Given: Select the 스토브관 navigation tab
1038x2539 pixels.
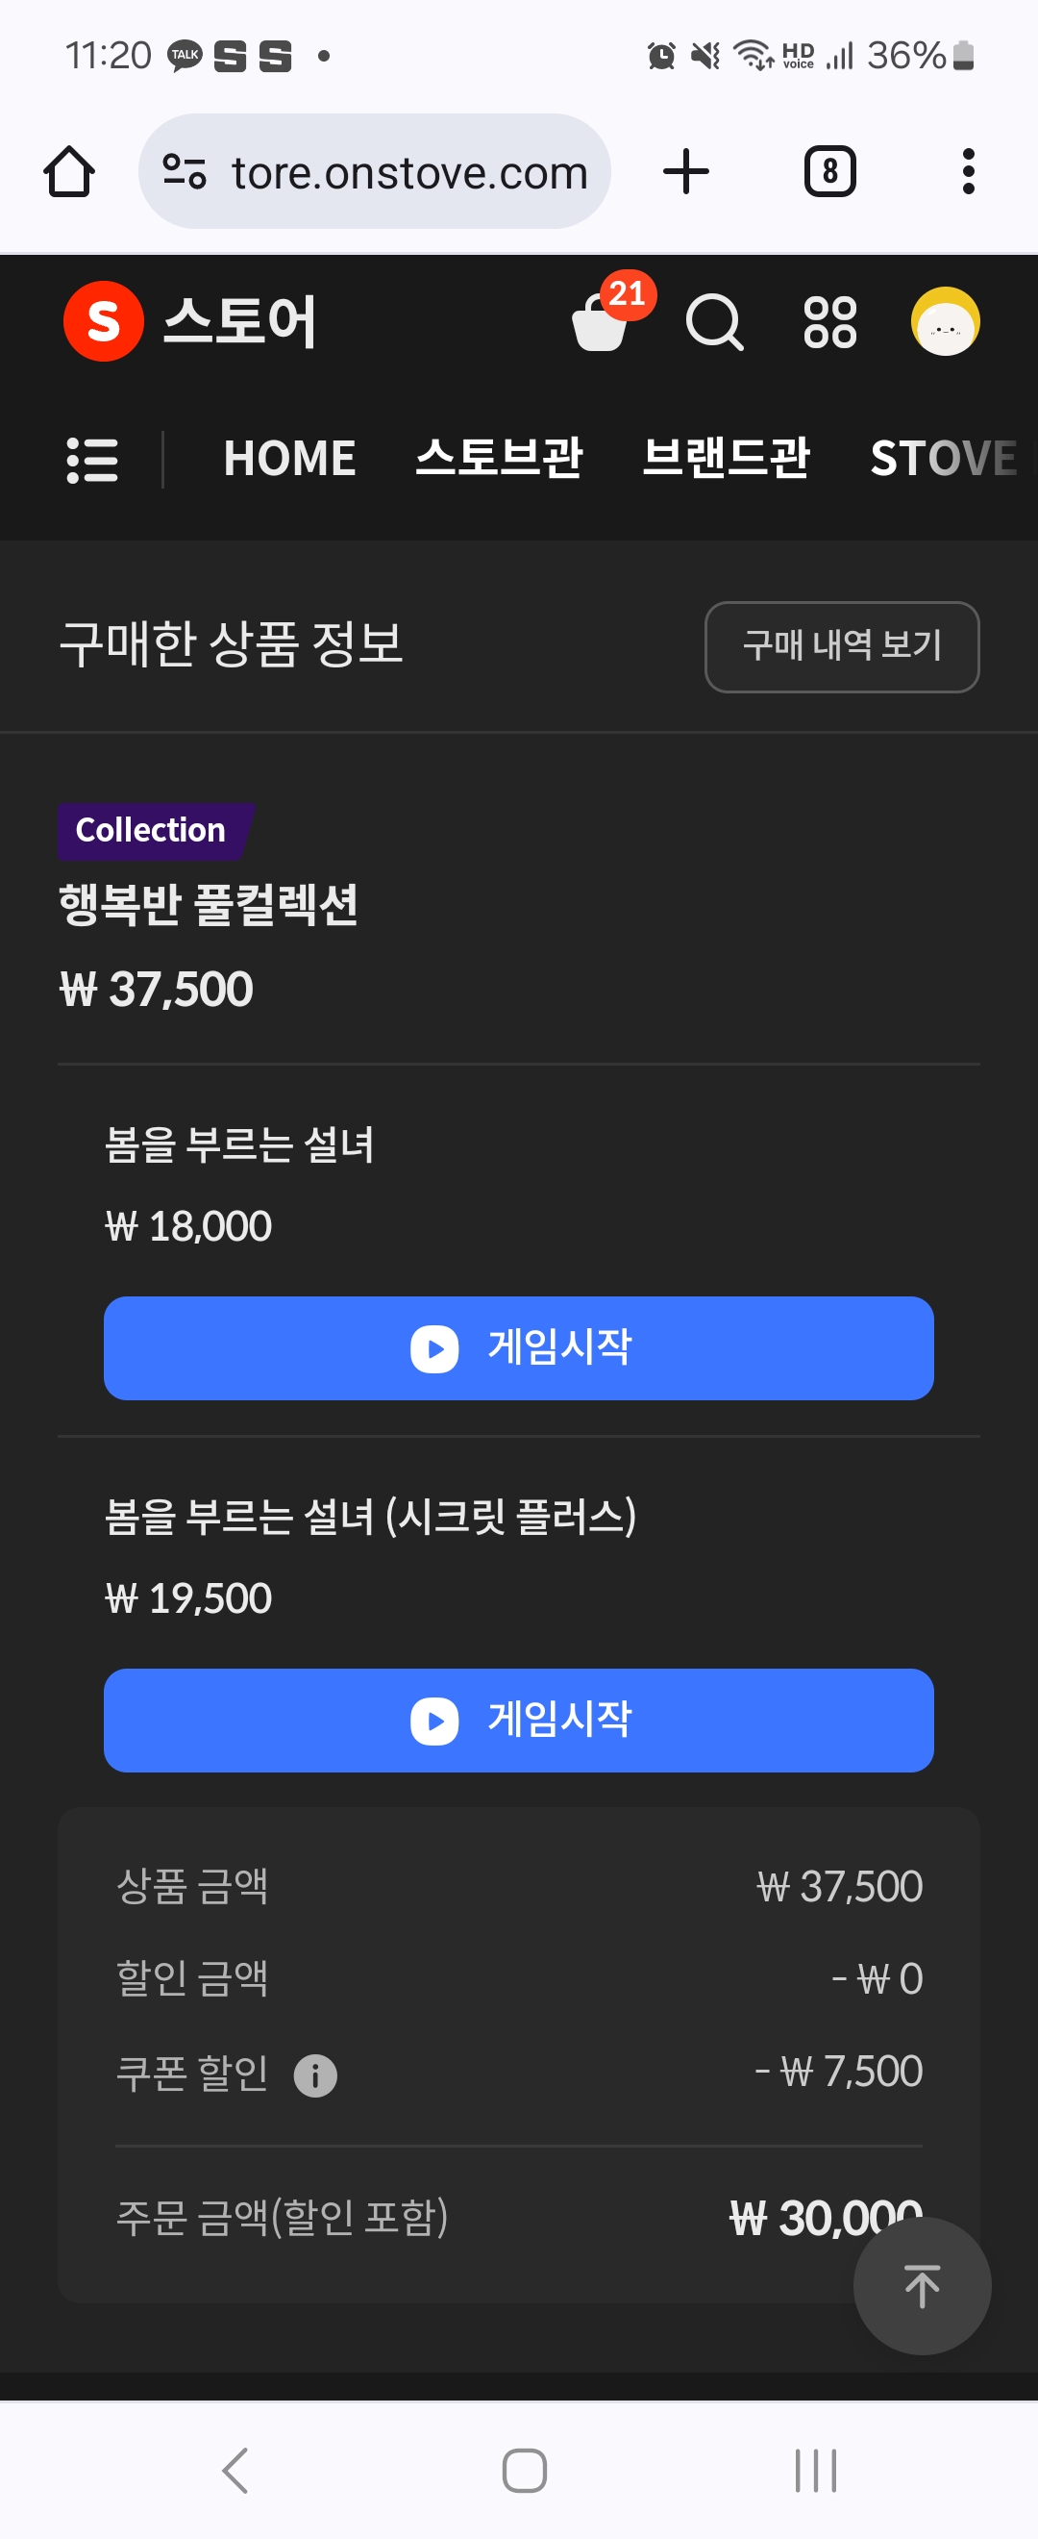Looking at the screenshot, I should (500, 459).
